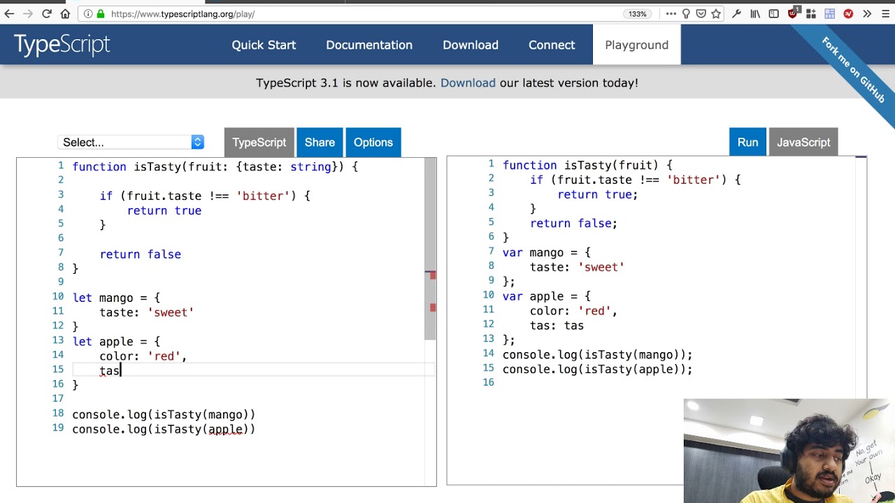Open the uBlock Origin extension icon
The height and width of the screenshot is (503, 895).
click(x=794, y=13)
